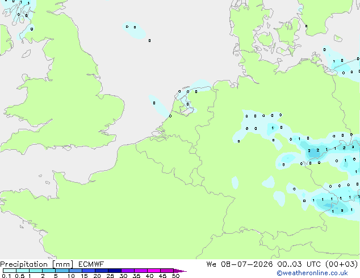
Task: Pick the 0.5–1 mm light cyan swatch
Action: (23, 271)
